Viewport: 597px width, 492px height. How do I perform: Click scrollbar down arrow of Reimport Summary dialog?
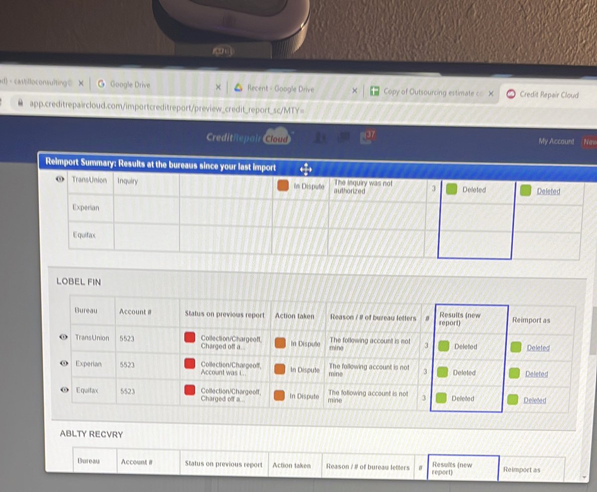tap(584, 477)
